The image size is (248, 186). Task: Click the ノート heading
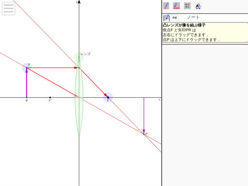click(193, 17)
